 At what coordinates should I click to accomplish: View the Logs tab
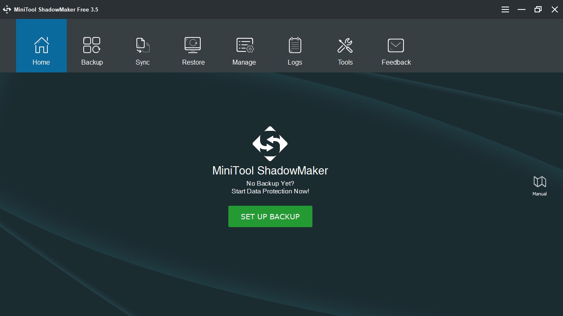click(295, 46)
